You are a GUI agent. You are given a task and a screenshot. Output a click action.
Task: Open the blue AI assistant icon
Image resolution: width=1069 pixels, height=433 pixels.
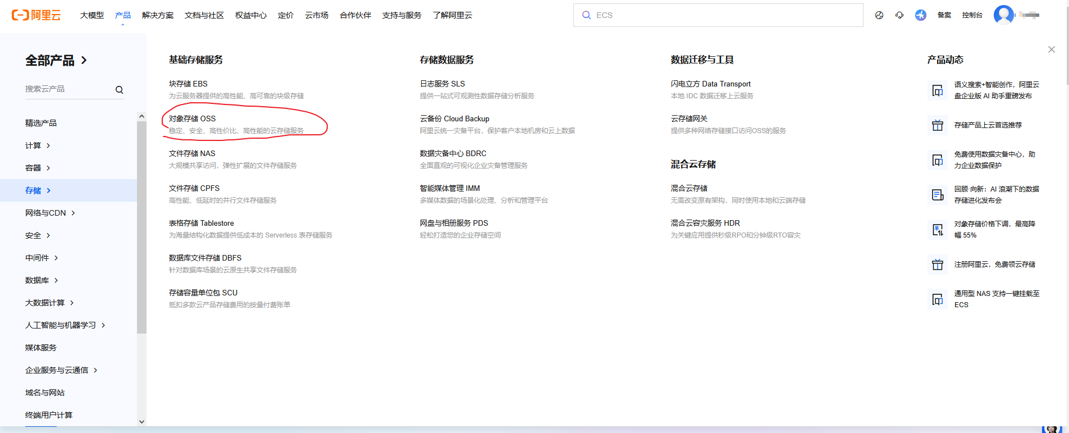coord(921,15)
